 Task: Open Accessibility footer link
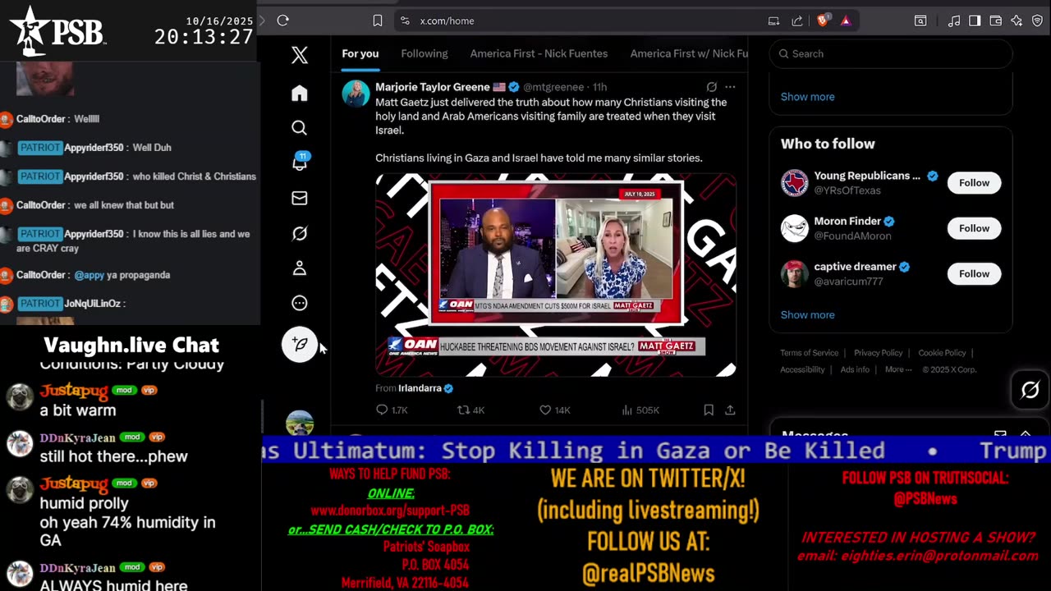802,369
